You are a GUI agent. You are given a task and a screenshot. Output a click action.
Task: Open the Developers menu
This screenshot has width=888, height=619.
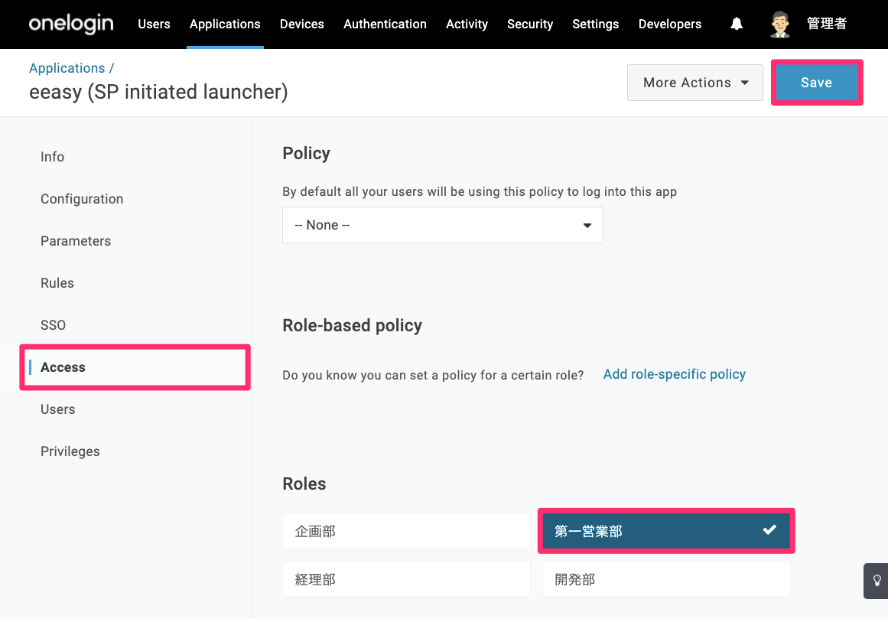click(670, 24)
